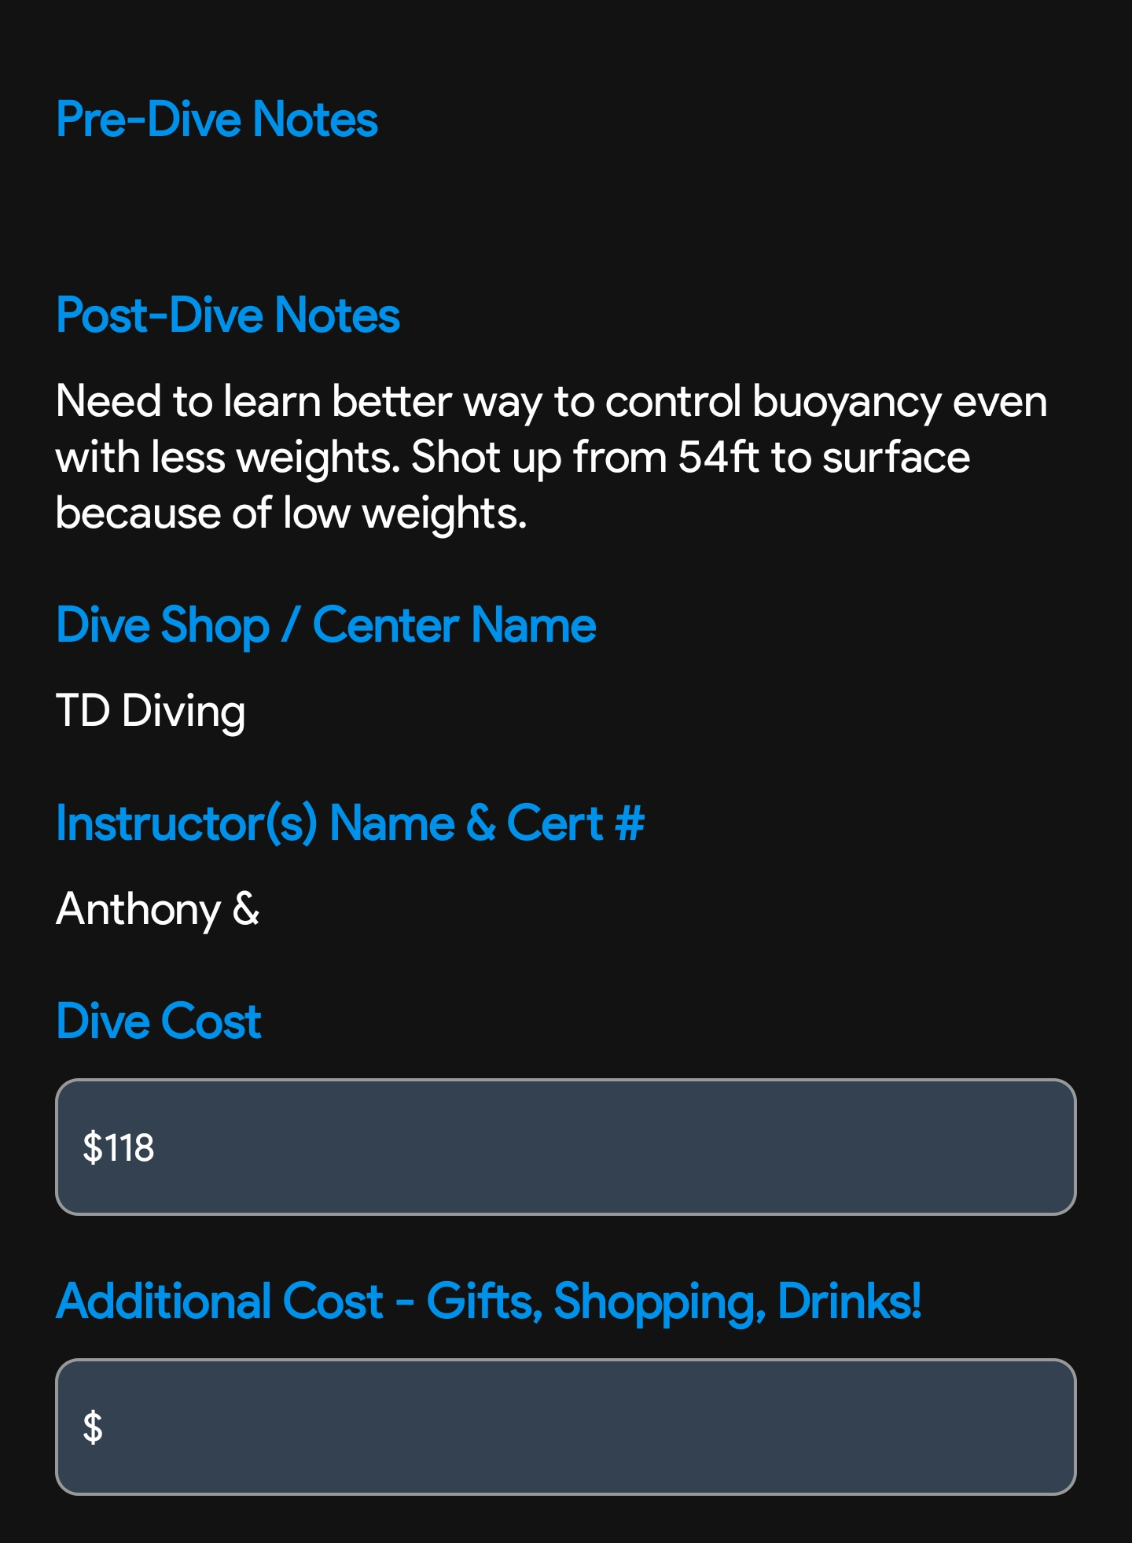
Task: Select the TD Diving shop name text
Action: [x=149, y=712]
